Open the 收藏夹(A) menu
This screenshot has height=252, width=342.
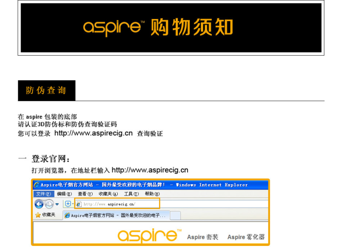click(108, 194)
